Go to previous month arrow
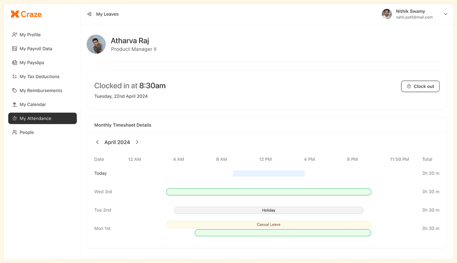Screen dimensions: 457x263 pos(97,142)
